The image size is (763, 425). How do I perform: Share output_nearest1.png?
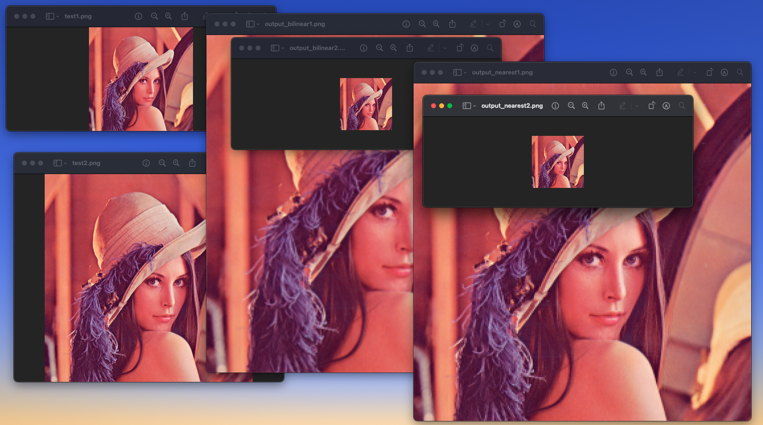coord(659,72)
